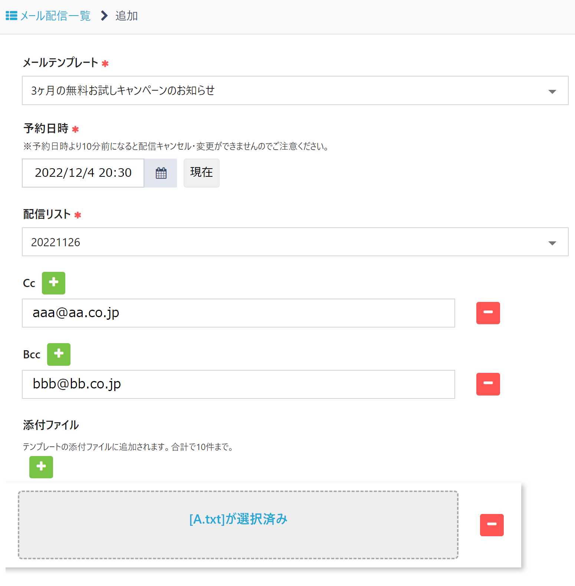Click the Bcc field containing bbb@bb.co.jp
The image size is (575, 586).
tap(238, 384)
